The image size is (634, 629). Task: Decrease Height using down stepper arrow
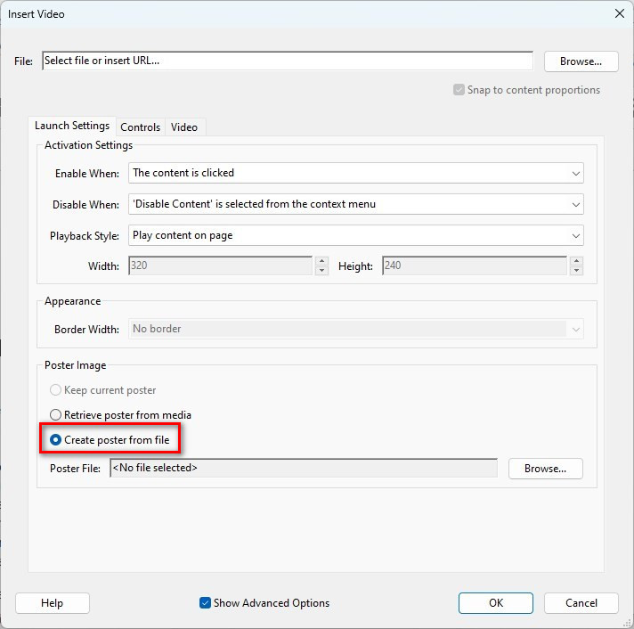click(x=576, y=271)
